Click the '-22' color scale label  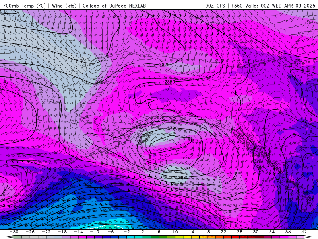(46, 232)
